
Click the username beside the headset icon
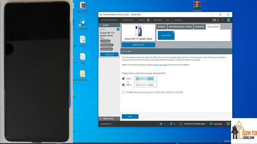coord(218,124)
